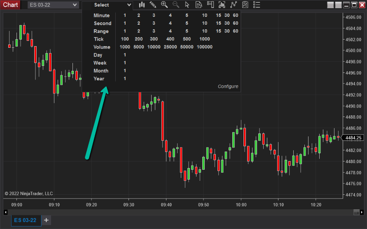Click the right scroll arrow of the chart scrollbar
Viewport: 367px width, 229px height.
[x=362, y=213]
